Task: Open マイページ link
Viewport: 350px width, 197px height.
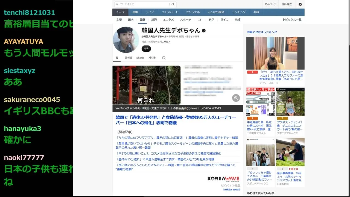Action: (270, 4)
